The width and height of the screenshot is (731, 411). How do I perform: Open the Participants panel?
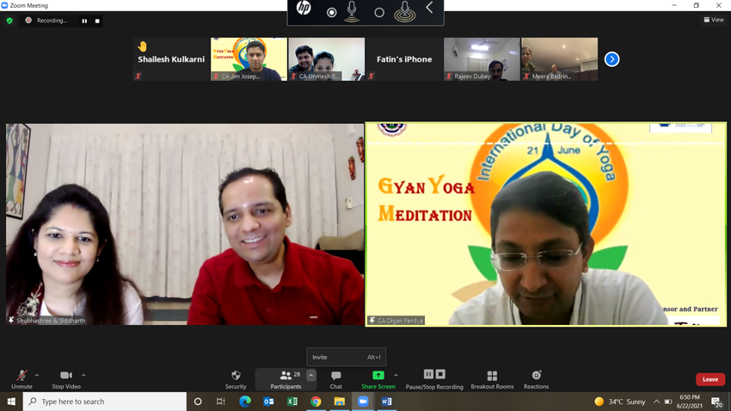[x=286, y=378]
